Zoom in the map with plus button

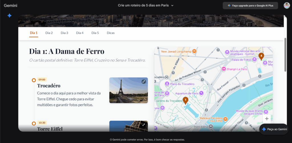pos(267,119)
